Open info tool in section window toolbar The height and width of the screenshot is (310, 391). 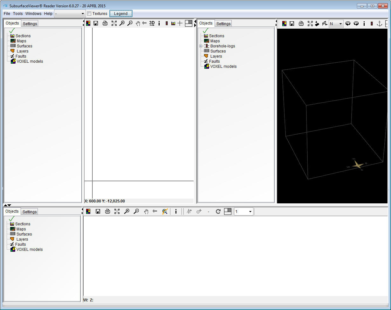click(176, 211)
